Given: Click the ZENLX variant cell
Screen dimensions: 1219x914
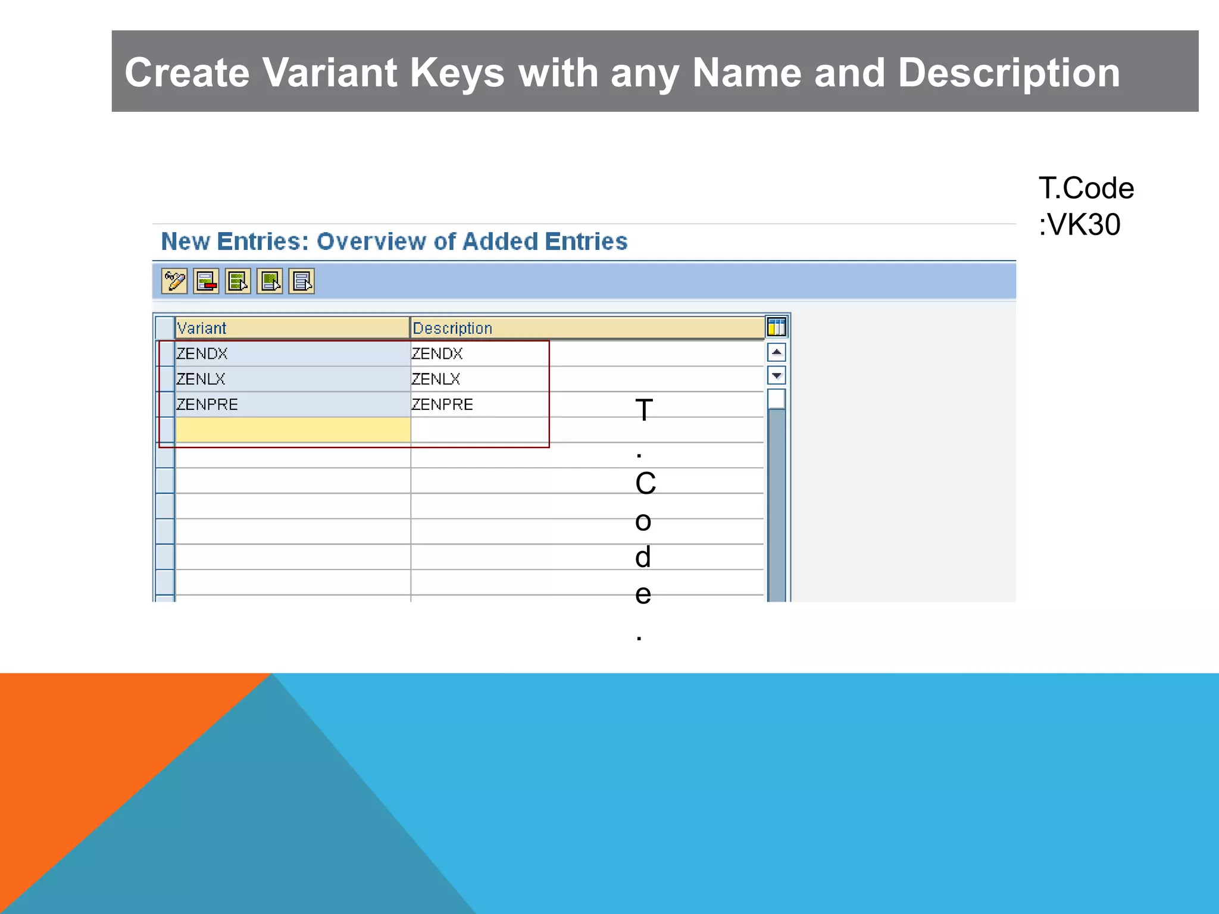Looking at the screenshot, I should coord(293,379).
